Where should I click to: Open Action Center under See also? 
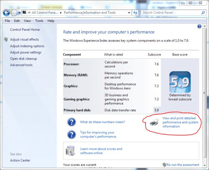pyautogui.click(x=20, y=160)
